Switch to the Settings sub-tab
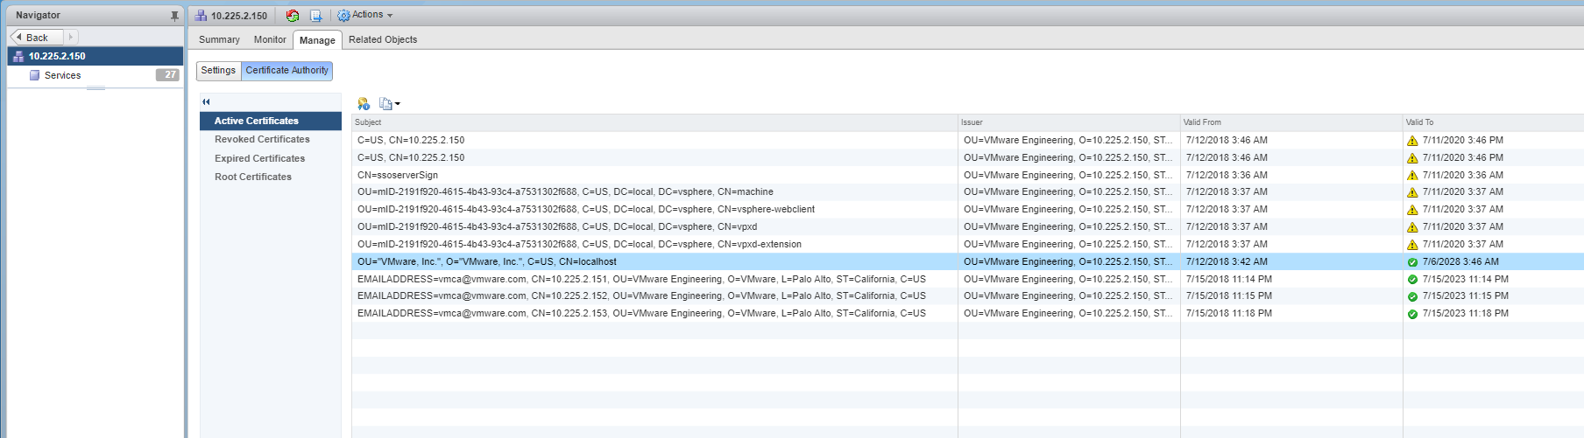1584x438 pixels. [x=218, y=70]
